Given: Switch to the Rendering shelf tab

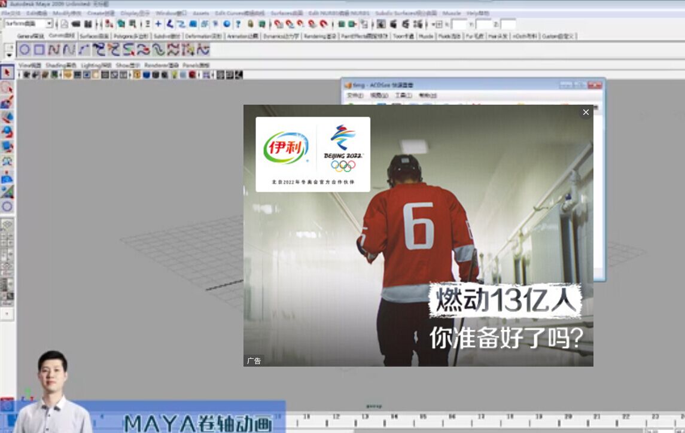Looking at the screenshot, I should (320, 36).
